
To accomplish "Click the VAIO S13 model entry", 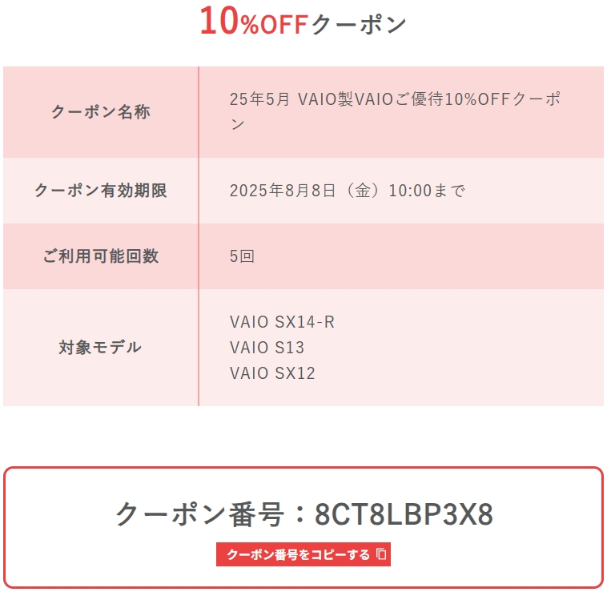I will coord(267,348).
